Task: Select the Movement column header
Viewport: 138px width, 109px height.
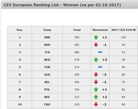Action: coord(100,30)
